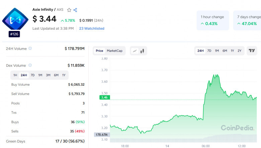Click the share icon next to AXS
The width and height of the screenshot is (261, 148).
[75, 10]
